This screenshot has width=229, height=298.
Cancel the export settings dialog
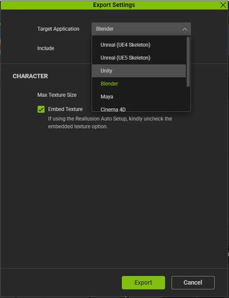(193, 282)
